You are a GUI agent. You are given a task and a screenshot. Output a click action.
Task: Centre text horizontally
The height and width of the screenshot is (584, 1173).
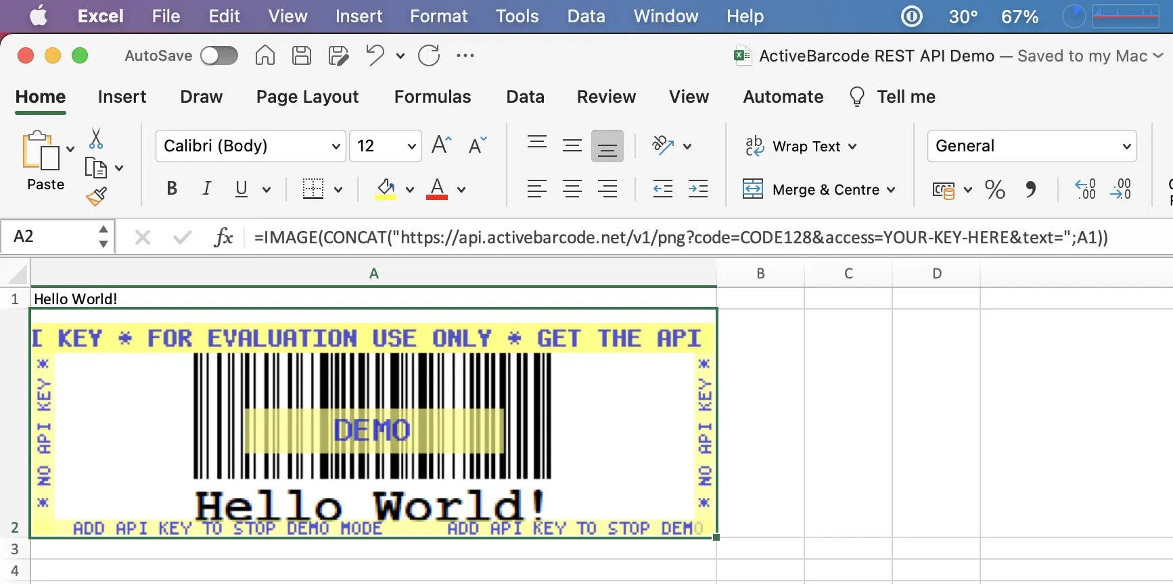(x=572, y=189)
